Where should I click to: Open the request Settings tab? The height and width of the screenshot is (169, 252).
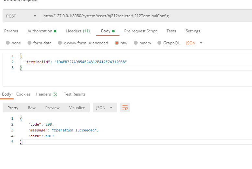(x=193, y=31)
